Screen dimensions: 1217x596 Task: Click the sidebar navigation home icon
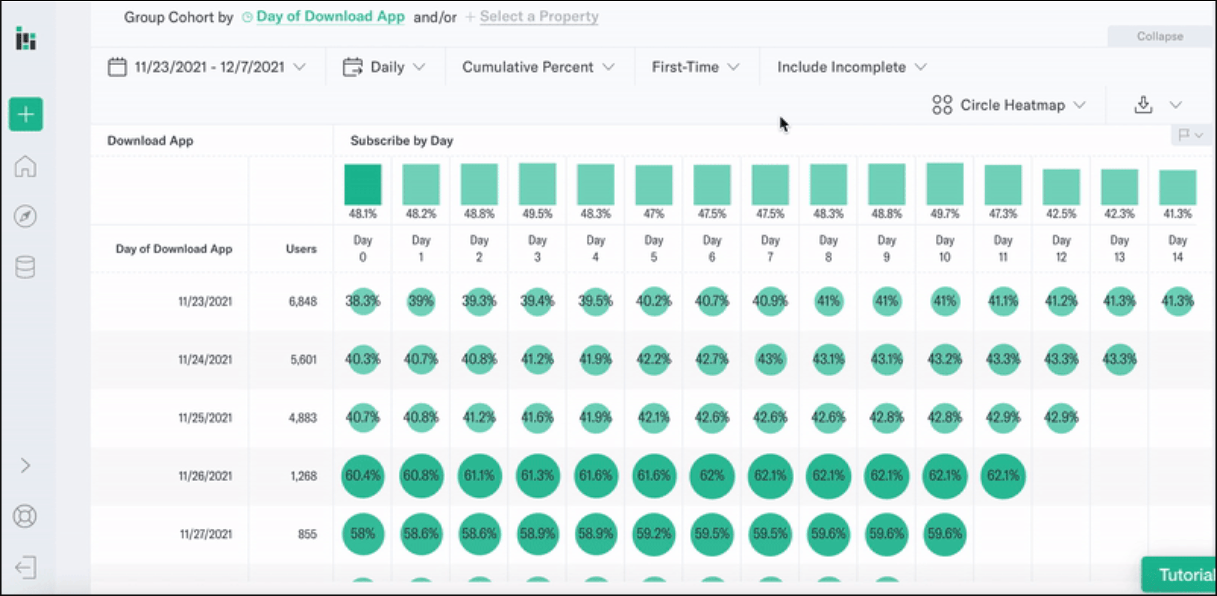coord(25,167)
